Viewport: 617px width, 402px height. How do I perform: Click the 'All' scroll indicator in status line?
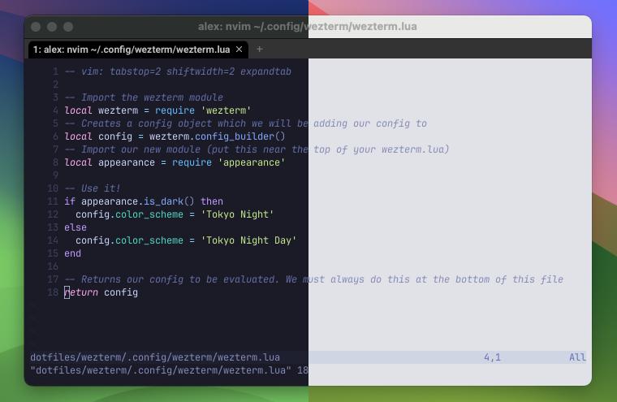tap(578, 357)
